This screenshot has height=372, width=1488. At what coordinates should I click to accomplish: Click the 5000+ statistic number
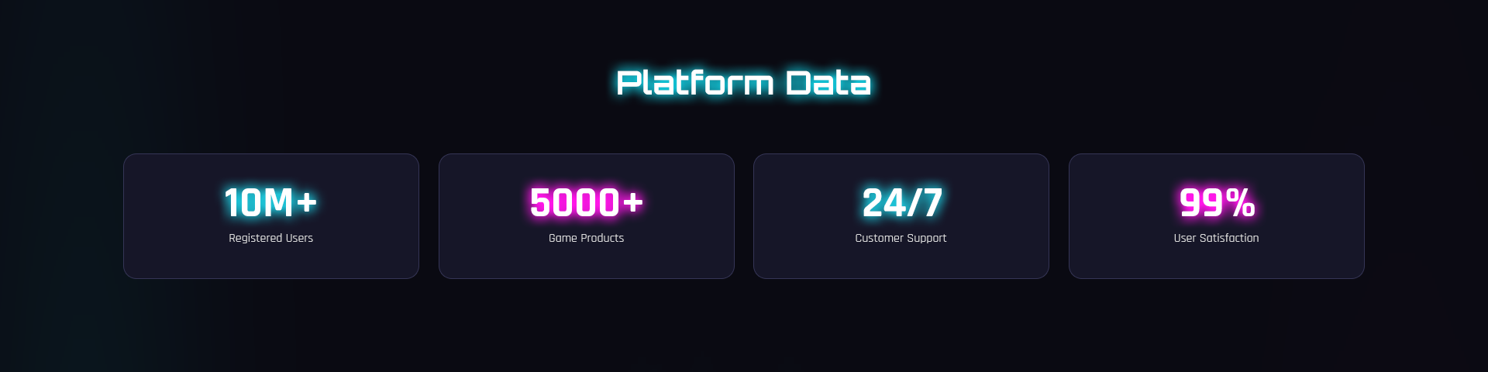pyautogui.click(x=586, y=203)
